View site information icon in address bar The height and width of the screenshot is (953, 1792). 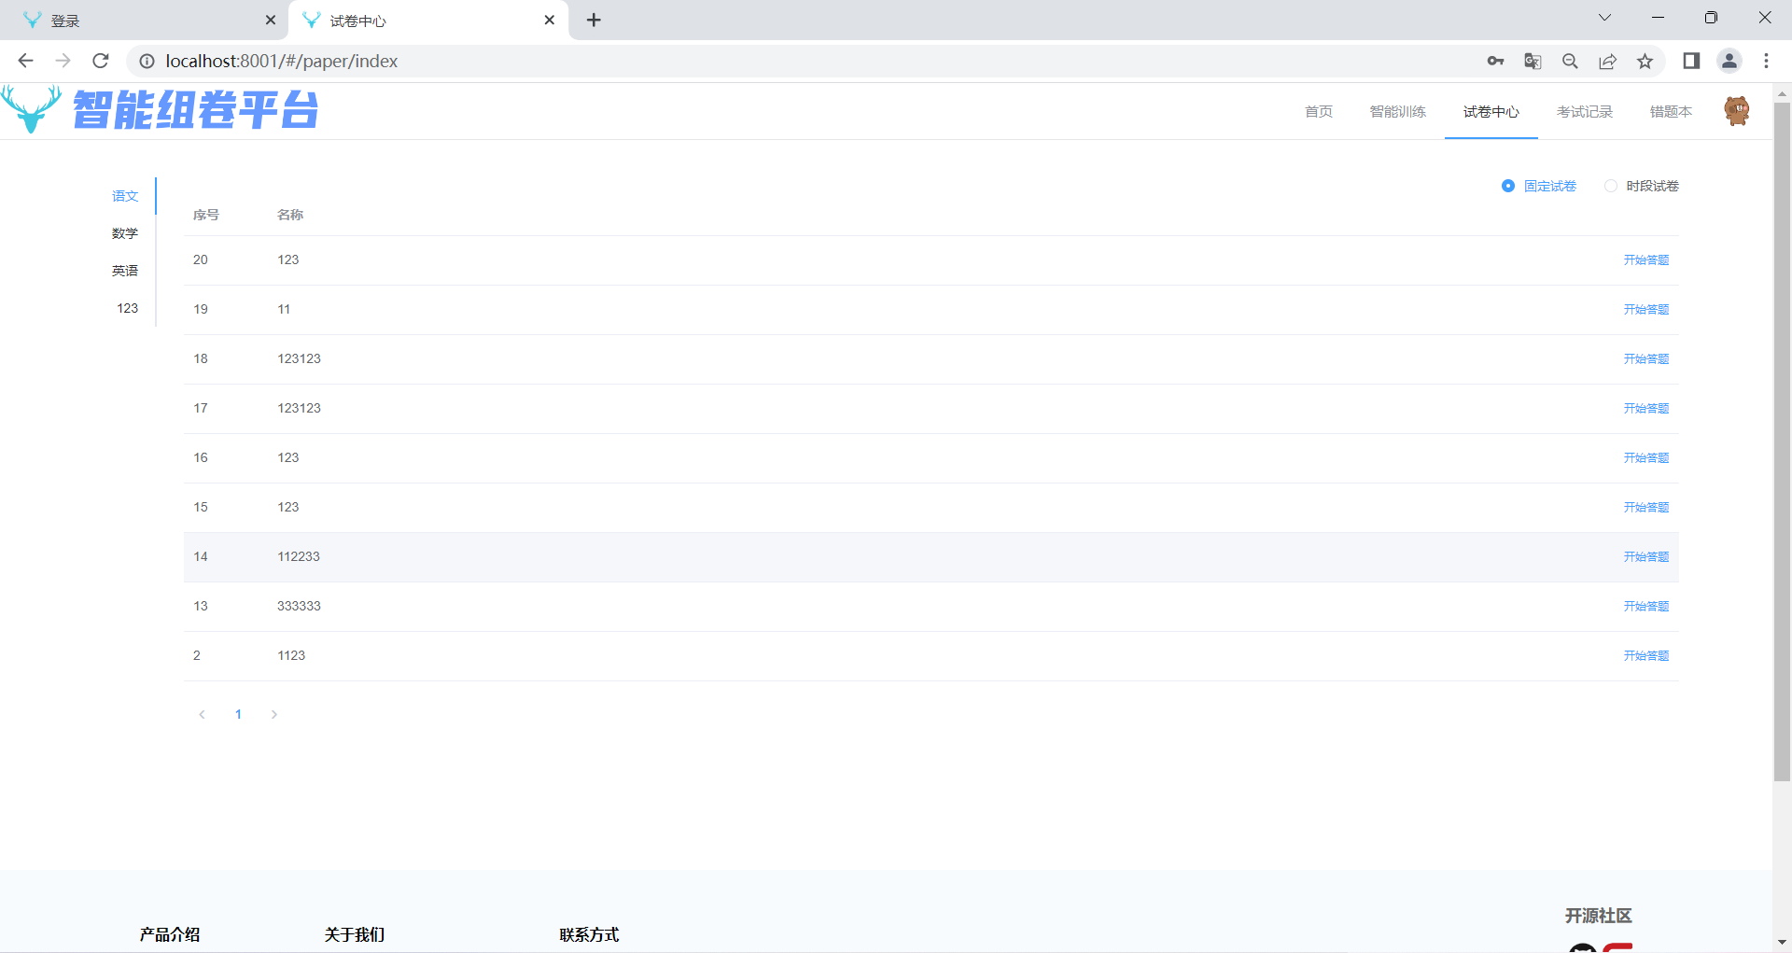[x=147, y=61]
